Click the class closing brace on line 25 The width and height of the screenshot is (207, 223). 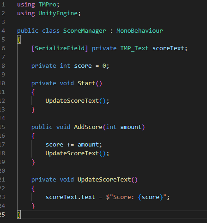click(19, 215)
